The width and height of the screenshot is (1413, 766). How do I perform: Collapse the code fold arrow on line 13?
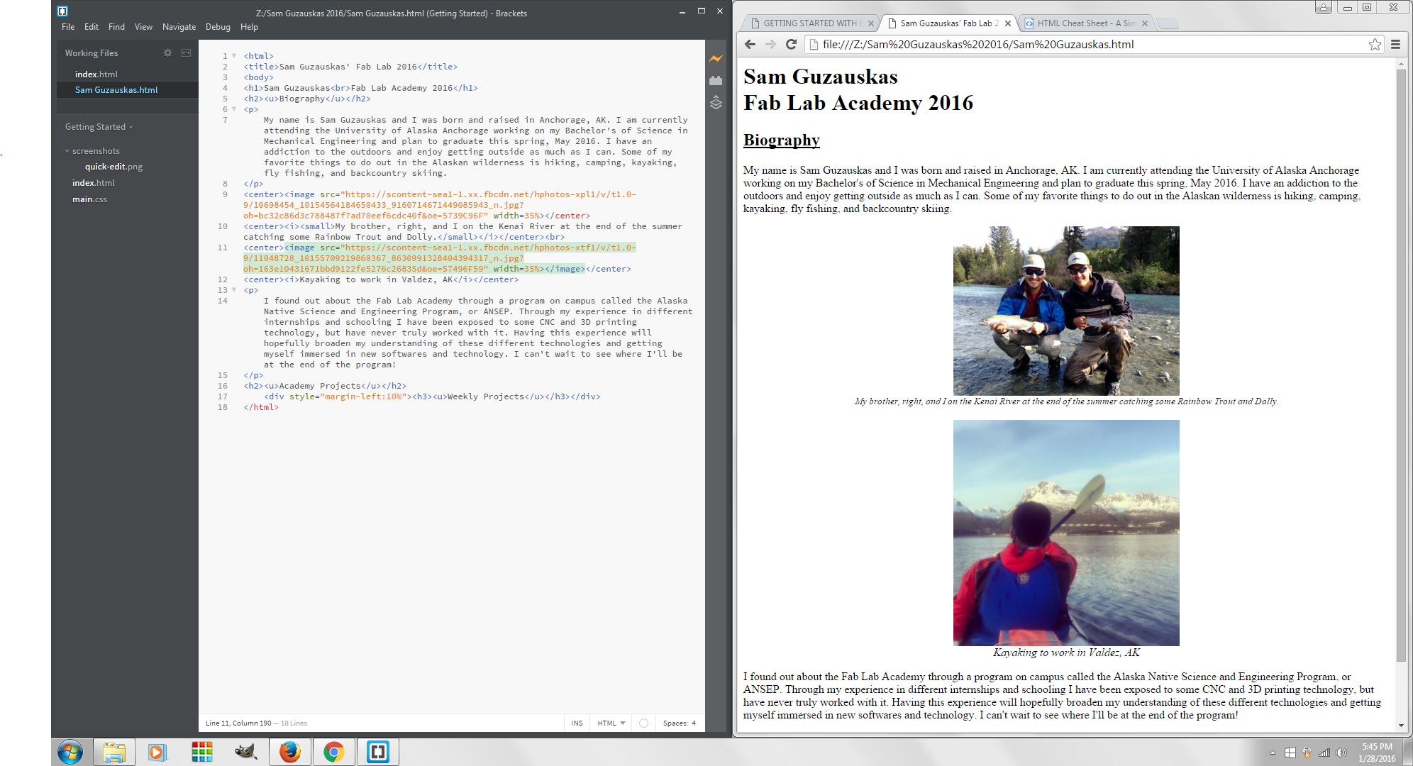coord(234,290)
